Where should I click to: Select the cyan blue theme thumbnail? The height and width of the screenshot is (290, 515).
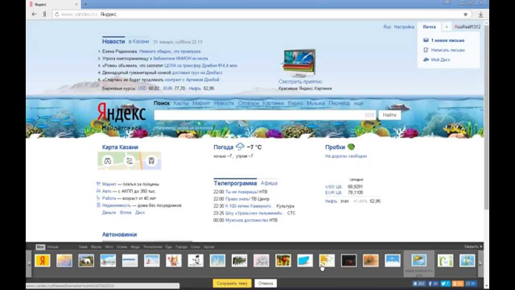(305, 261)
